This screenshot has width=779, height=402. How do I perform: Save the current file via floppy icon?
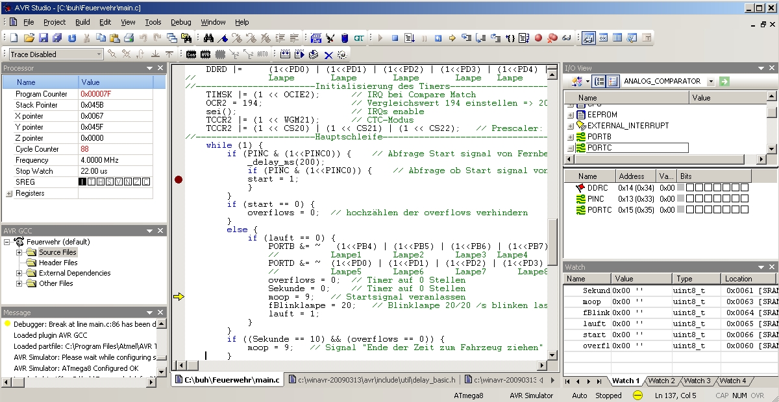tap(43, 38)
